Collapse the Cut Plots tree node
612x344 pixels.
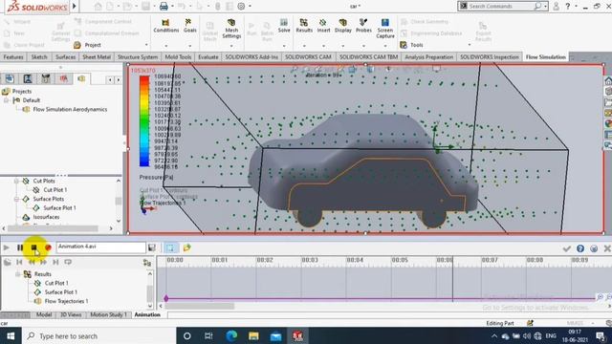coord(16,181)
